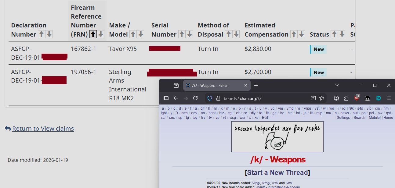Select FRN 197056-1 cell
Screen dimensions: 395x188
[x=83, y=72]
